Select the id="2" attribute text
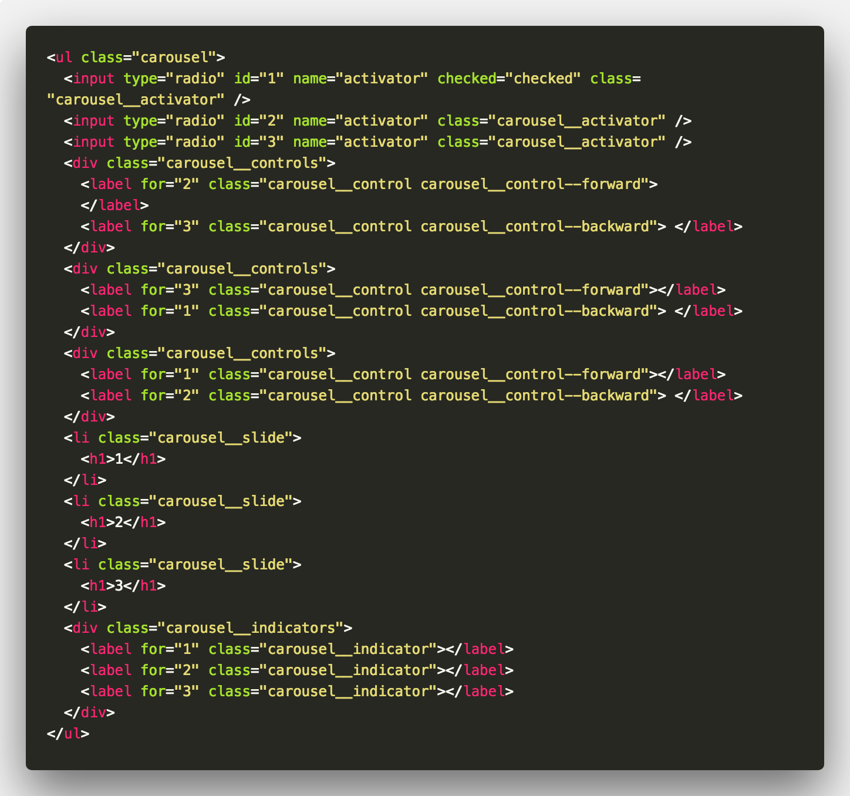 [x=259, y=121]
